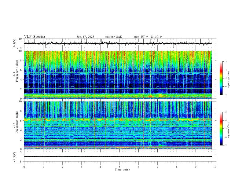Click the ch.3 flat black trace
Screen dimensions: 242x187
point(118,156)
